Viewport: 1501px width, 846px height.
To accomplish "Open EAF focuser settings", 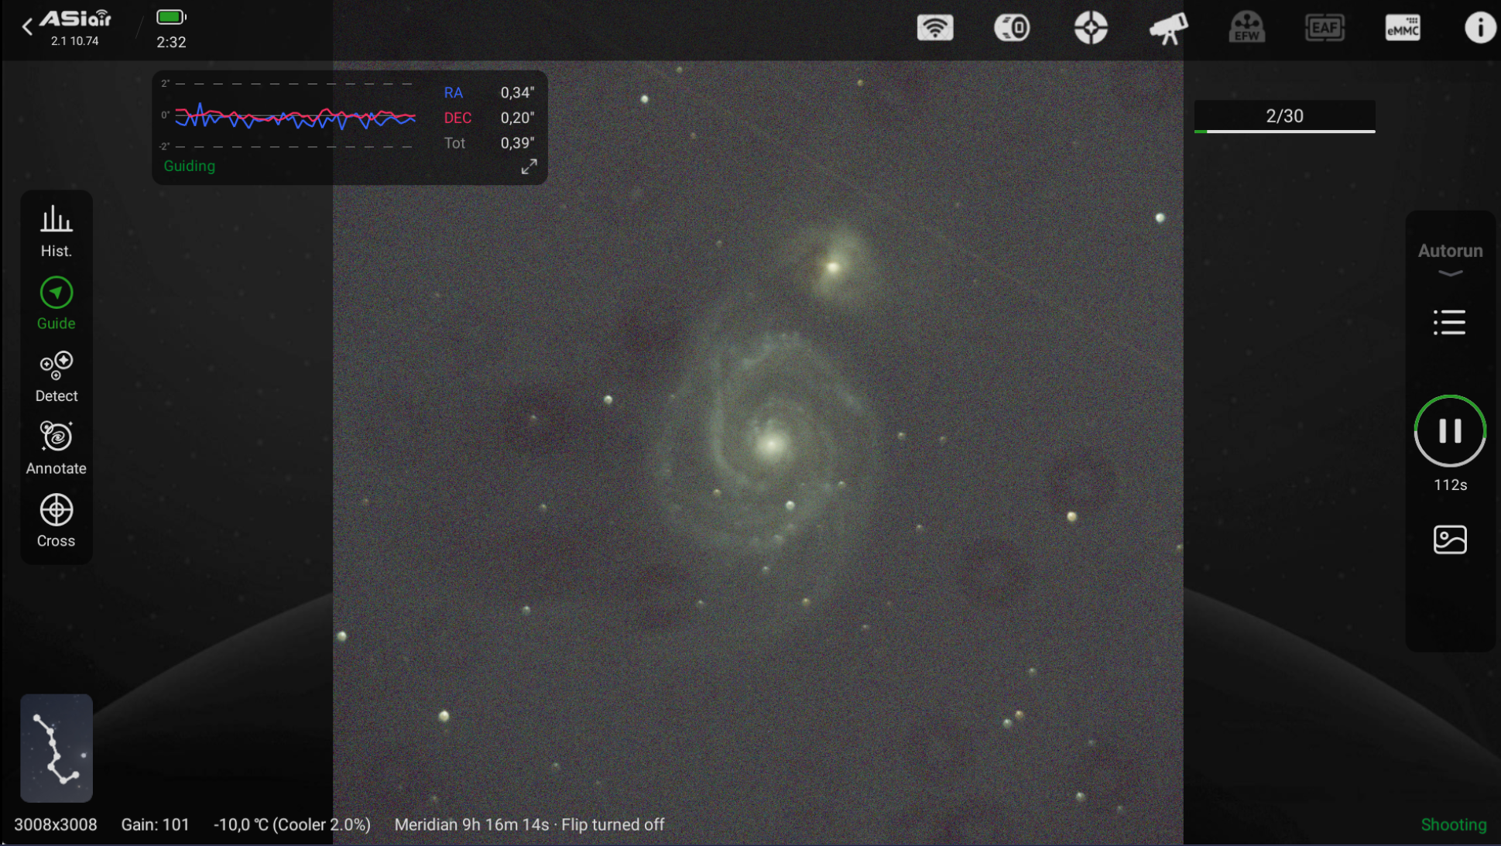I will point(1325,28).
